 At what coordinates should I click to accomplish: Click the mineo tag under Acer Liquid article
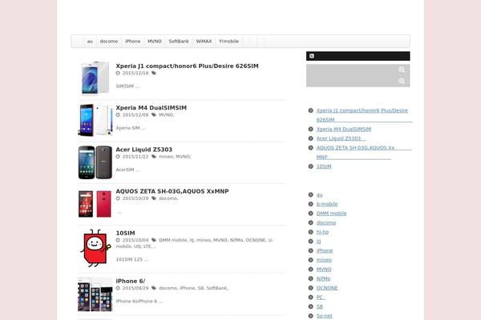coord(166,157)
